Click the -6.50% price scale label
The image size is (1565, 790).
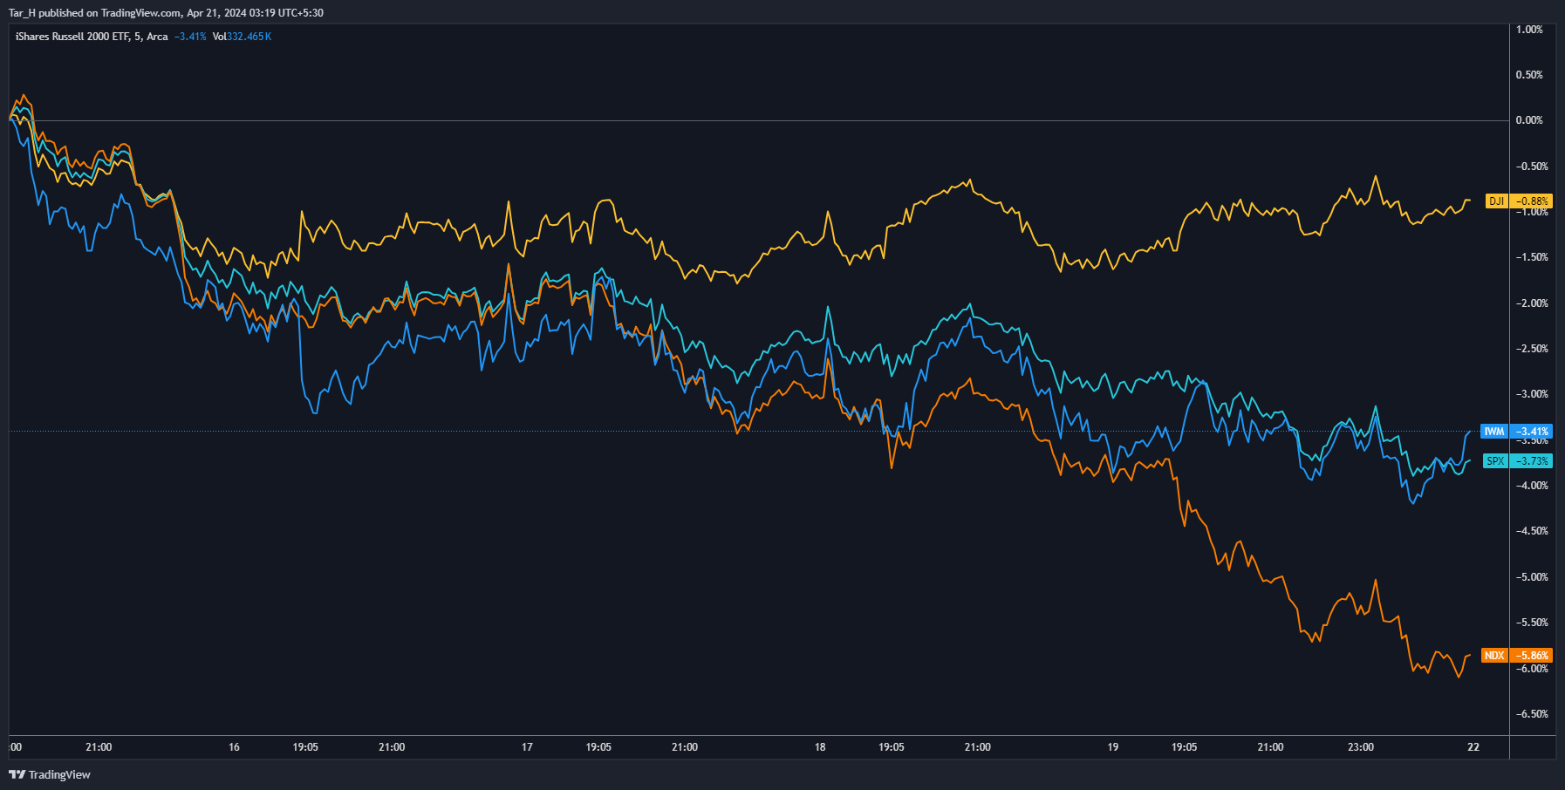[x=1531, y=714]
